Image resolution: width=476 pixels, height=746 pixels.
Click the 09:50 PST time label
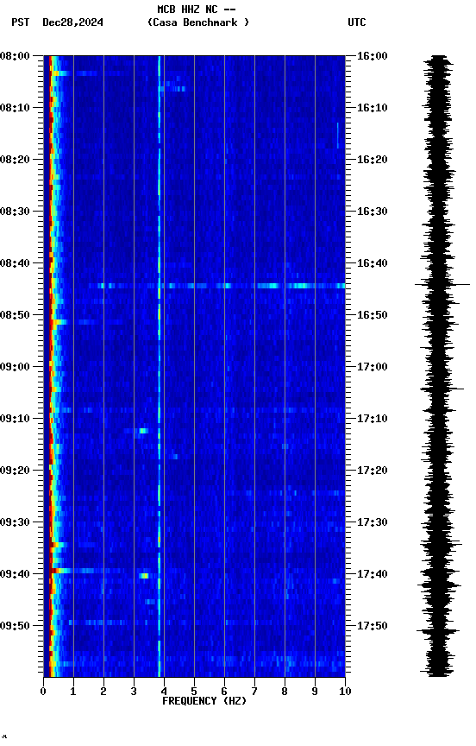click(x=15, y=626)
